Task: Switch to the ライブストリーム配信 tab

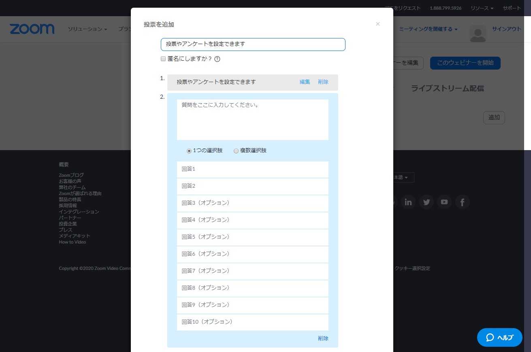Action: pos(448,89)
